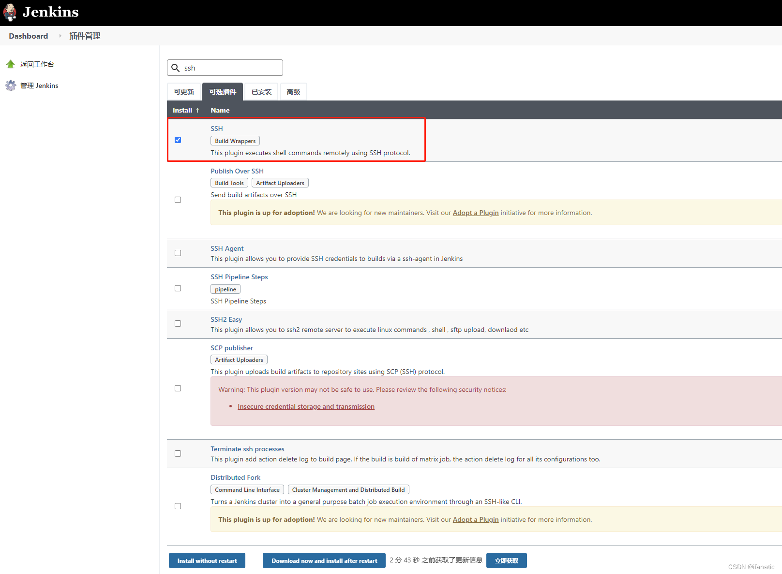This screenshot has height=574, width=782.
Task: Click the Command Line Interface tag
Action: pos(247,489)
